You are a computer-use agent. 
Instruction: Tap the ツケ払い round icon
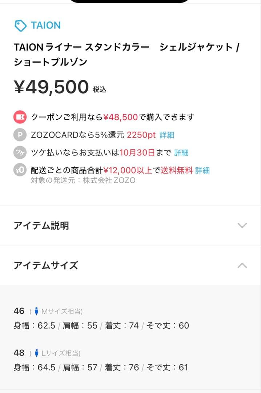(20, 152)
